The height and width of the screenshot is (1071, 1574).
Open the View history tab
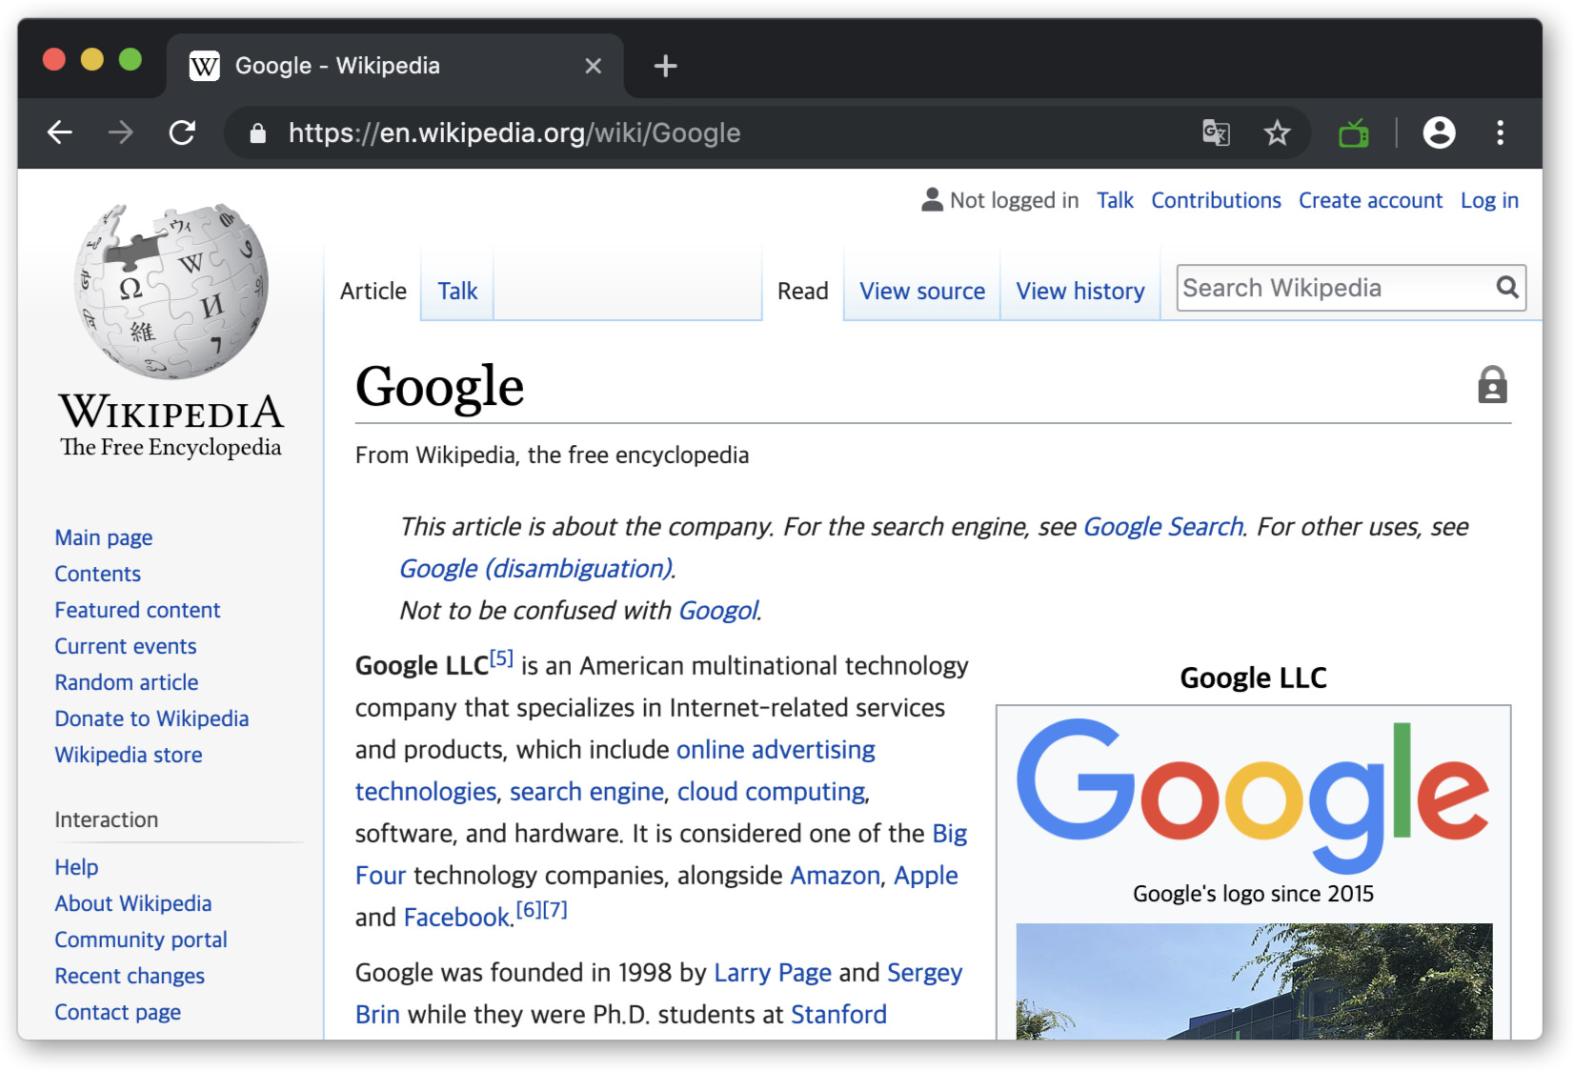(1080, 291)
